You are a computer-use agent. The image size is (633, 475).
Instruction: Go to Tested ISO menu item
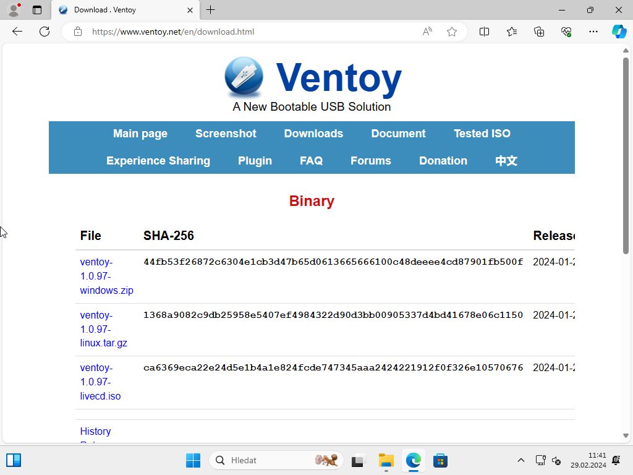(482, 134)
